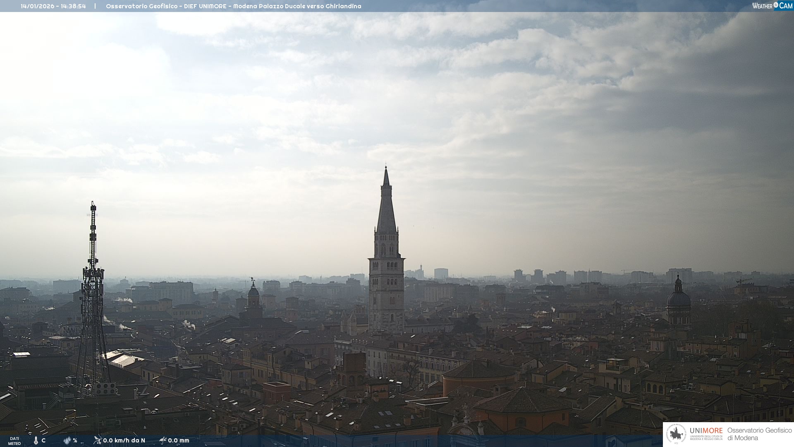Viewport: 794px width, 447px height.
Task: Click the UNIMORE wordmark text
Action: [x=706, y=431]
